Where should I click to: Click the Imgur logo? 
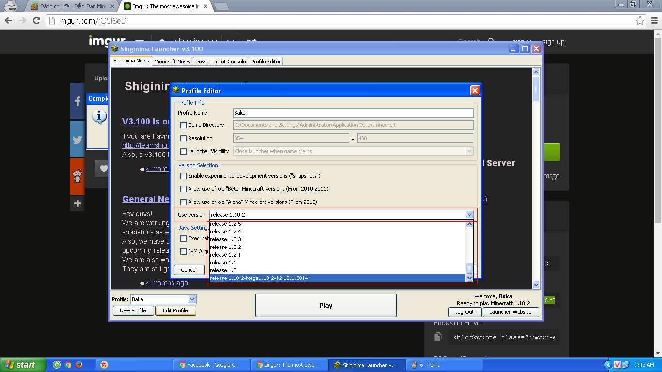107,41
